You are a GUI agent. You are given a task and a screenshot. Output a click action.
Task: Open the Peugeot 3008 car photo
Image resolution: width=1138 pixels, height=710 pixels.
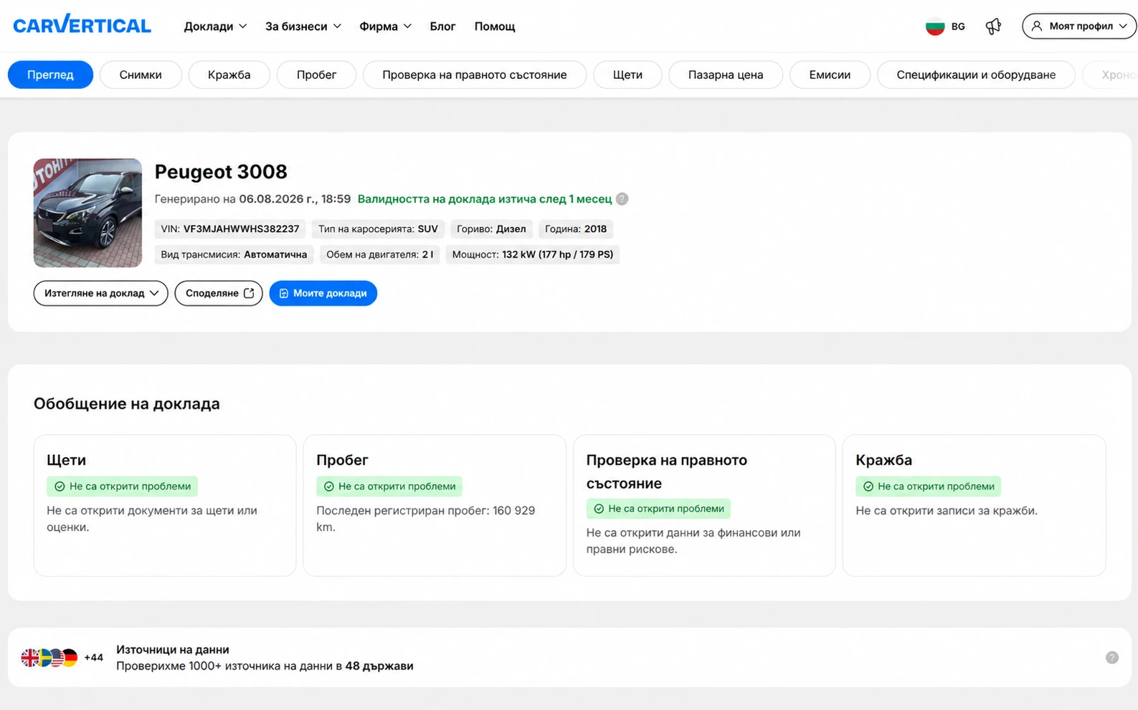pos(87,213)
